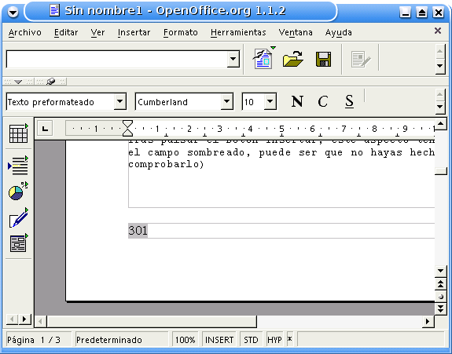Open the Herramientas menu
The width and height of the screenshot is (452, 354).
pyautogui.click(x=238, y=32)
